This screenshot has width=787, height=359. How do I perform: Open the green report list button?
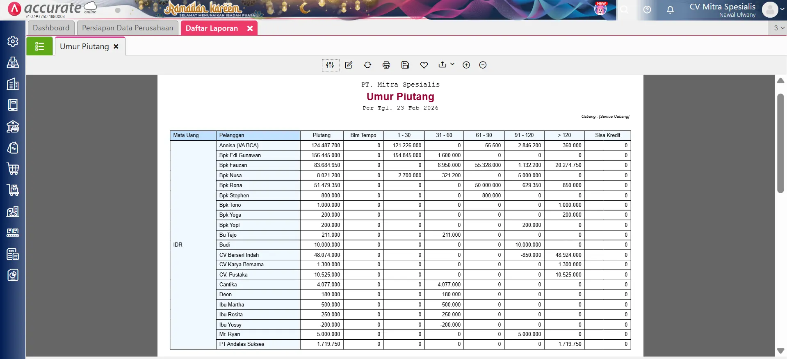[x=39, y=46]
